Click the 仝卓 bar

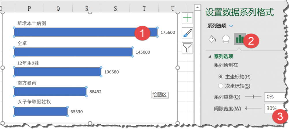[73, 52]
